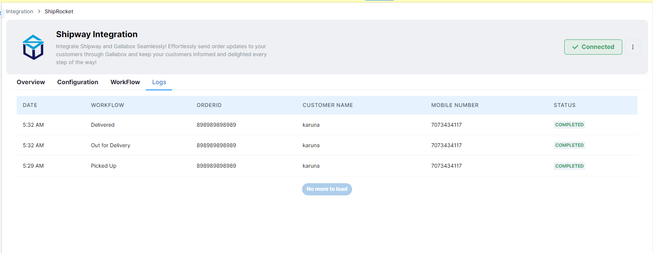This screenshot has height=253, width=653.
Task: Go to Integration breadcrumb link
Action: click(20, 11)
